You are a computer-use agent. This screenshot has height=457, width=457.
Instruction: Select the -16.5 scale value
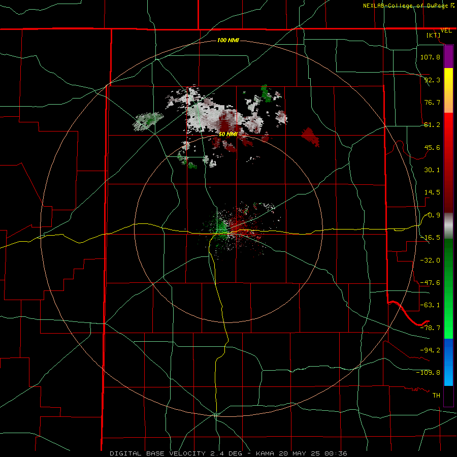click(430, 238)
